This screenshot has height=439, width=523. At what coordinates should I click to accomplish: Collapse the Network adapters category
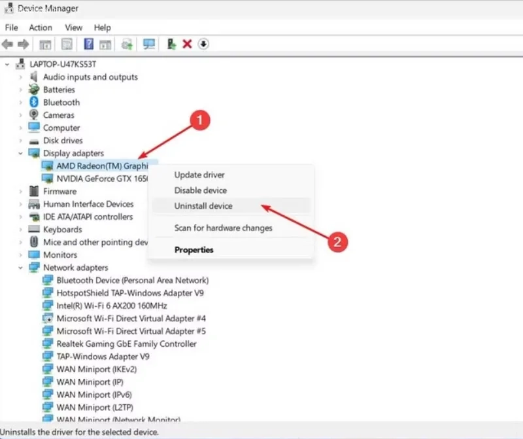click(x=20, y=268)
